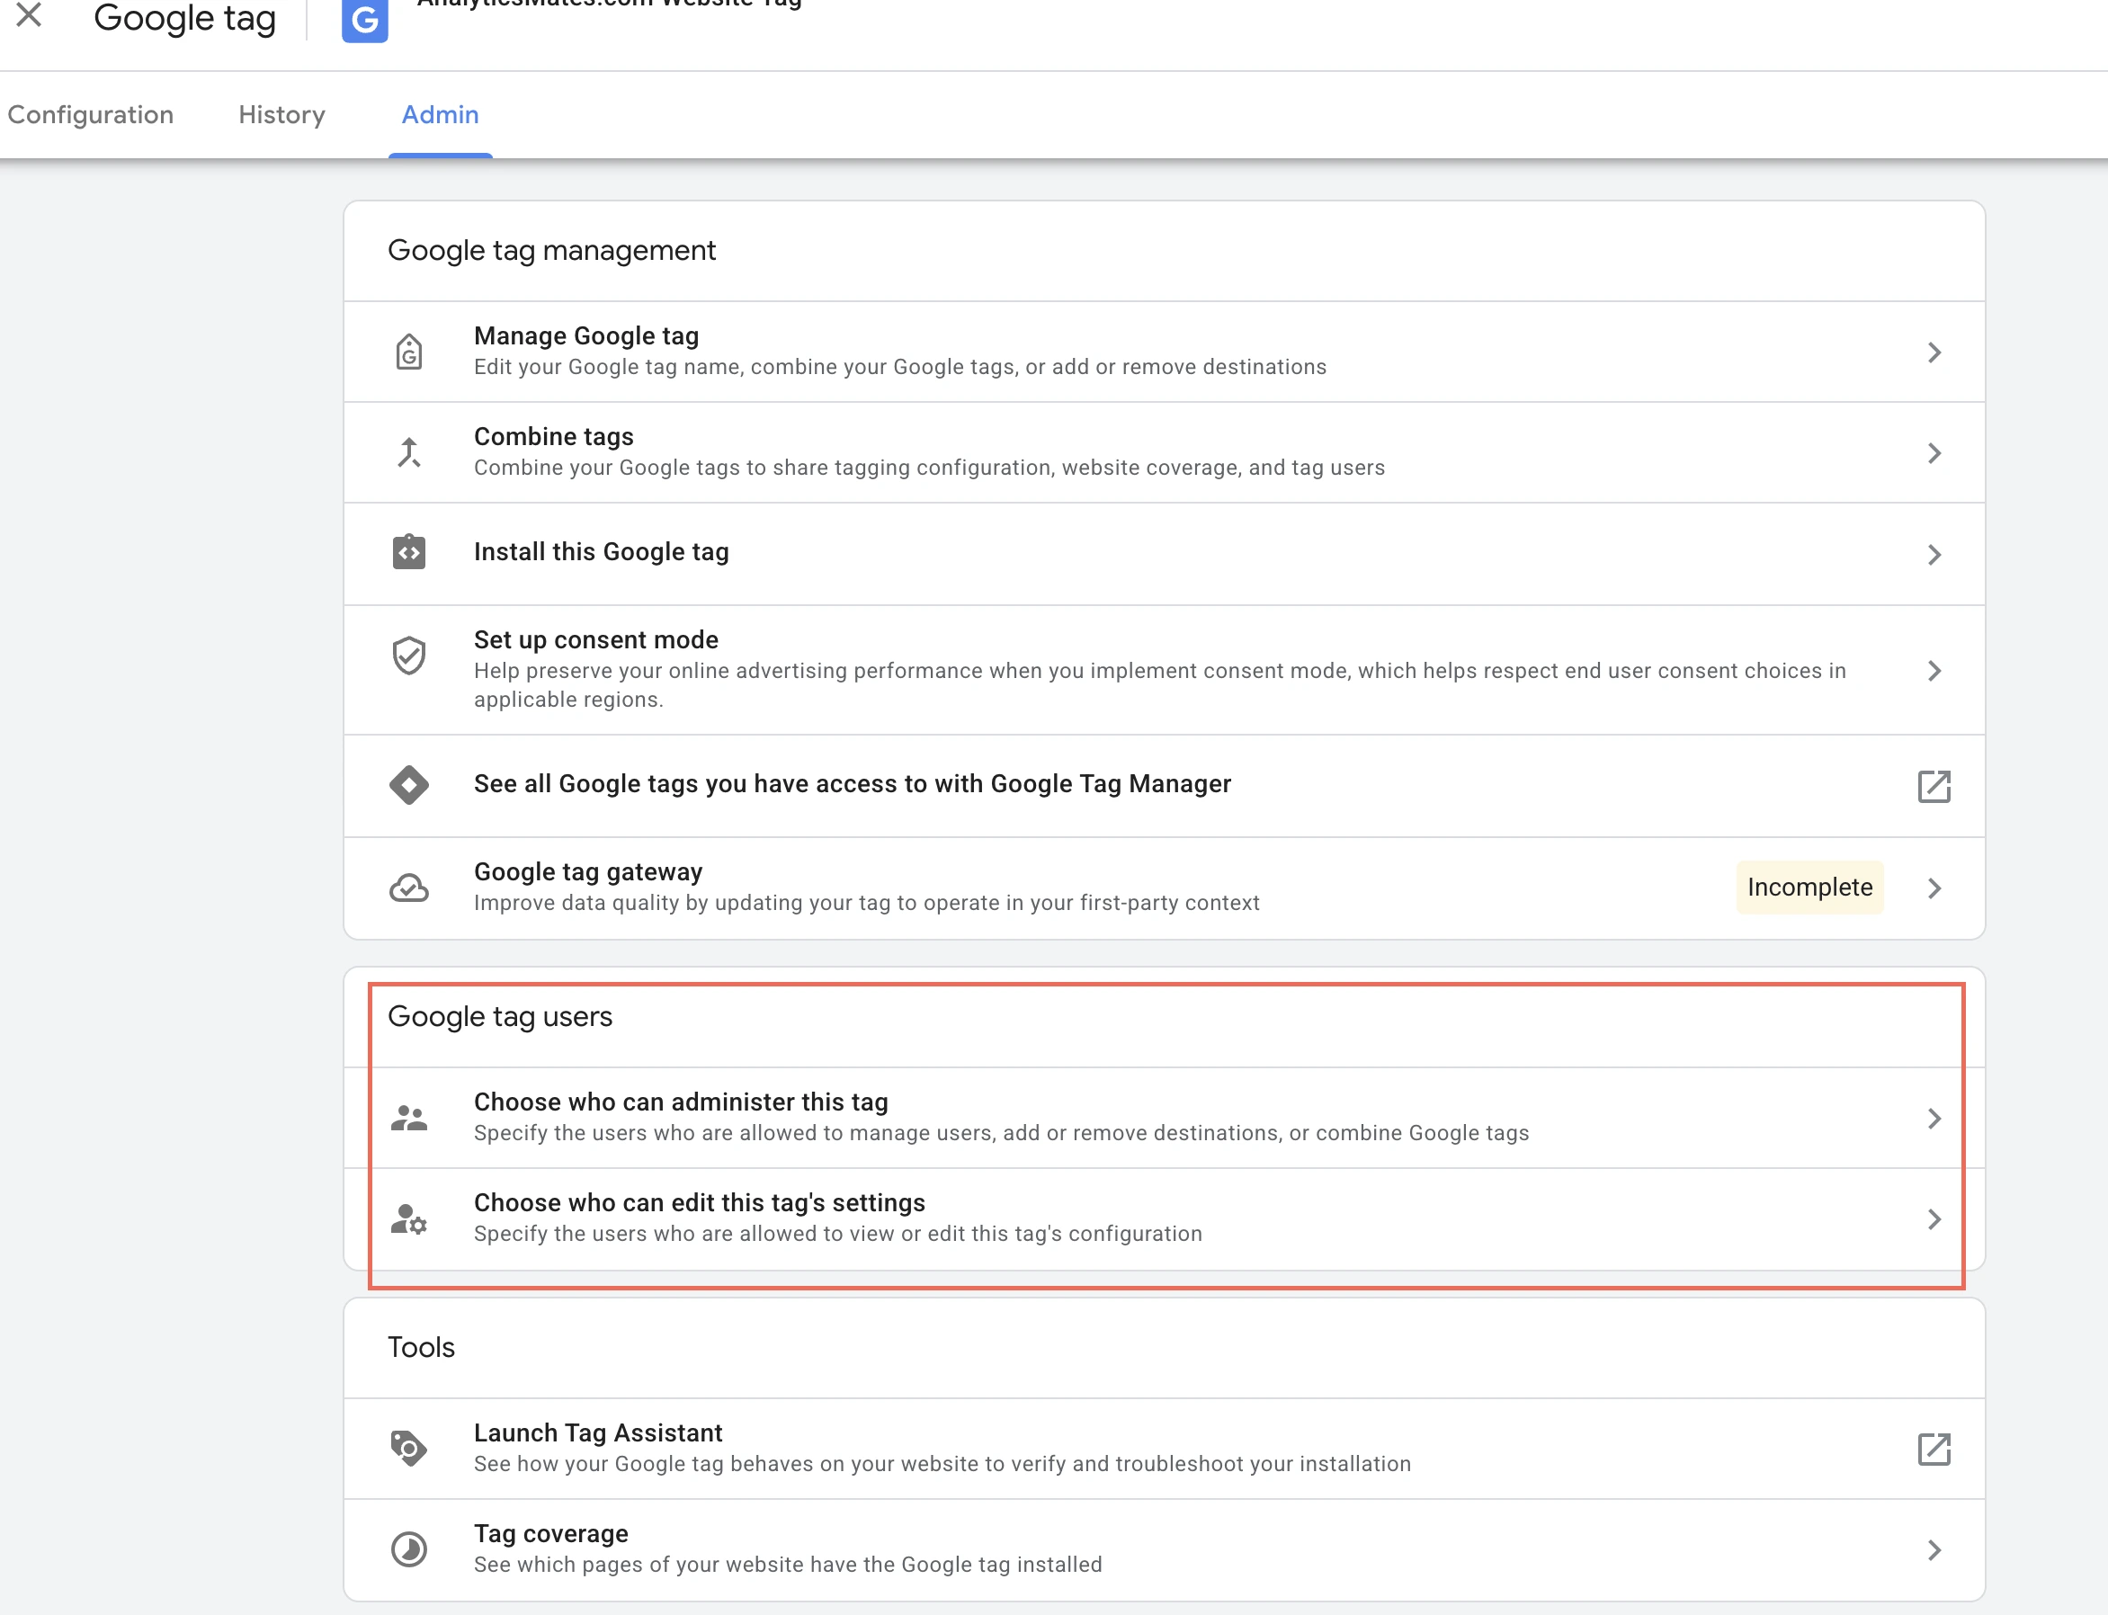Open Manage Google tag row title
2108x1615 pixels.
coord(586,335)
